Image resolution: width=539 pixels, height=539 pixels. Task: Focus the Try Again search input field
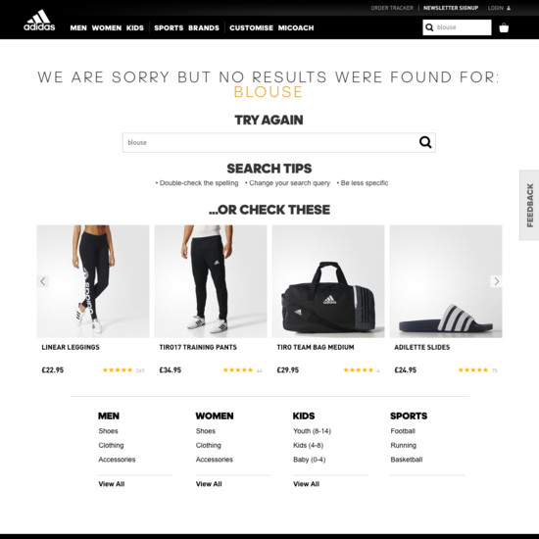269,142
